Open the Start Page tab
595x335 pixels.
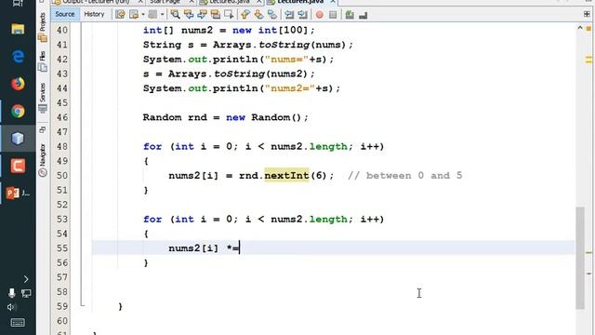(165, 2)
